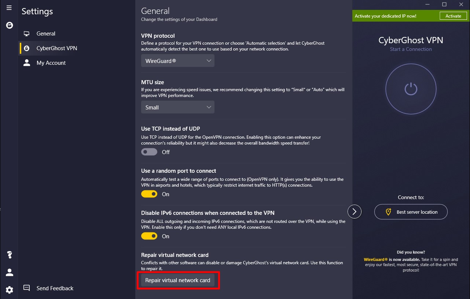
Task: Open My Account settings section
Action: click(x=51, y=63)
